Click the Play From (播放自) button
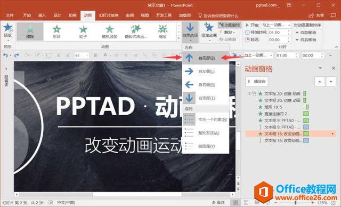The image size is (341, 207). (x=257, y=82)
